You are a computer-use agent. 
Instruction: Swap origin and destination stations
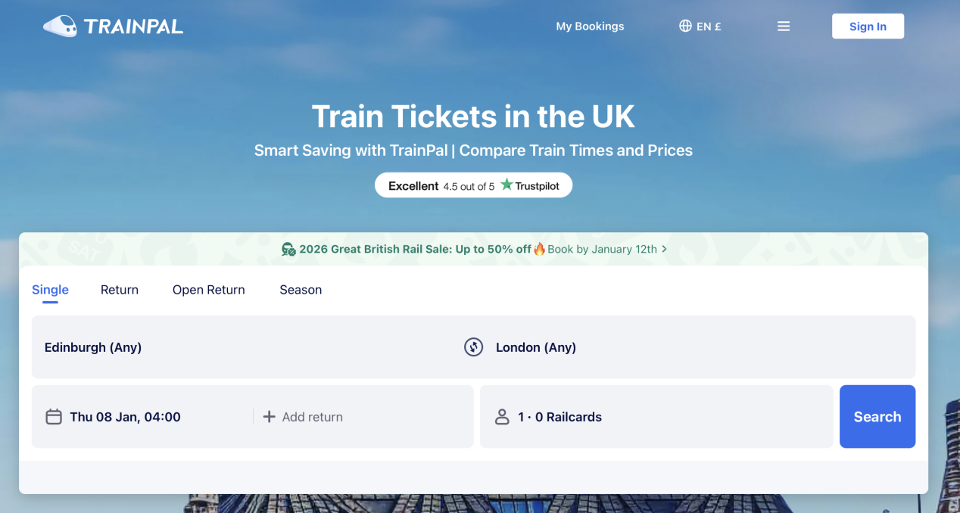click(x=474, y=347)
